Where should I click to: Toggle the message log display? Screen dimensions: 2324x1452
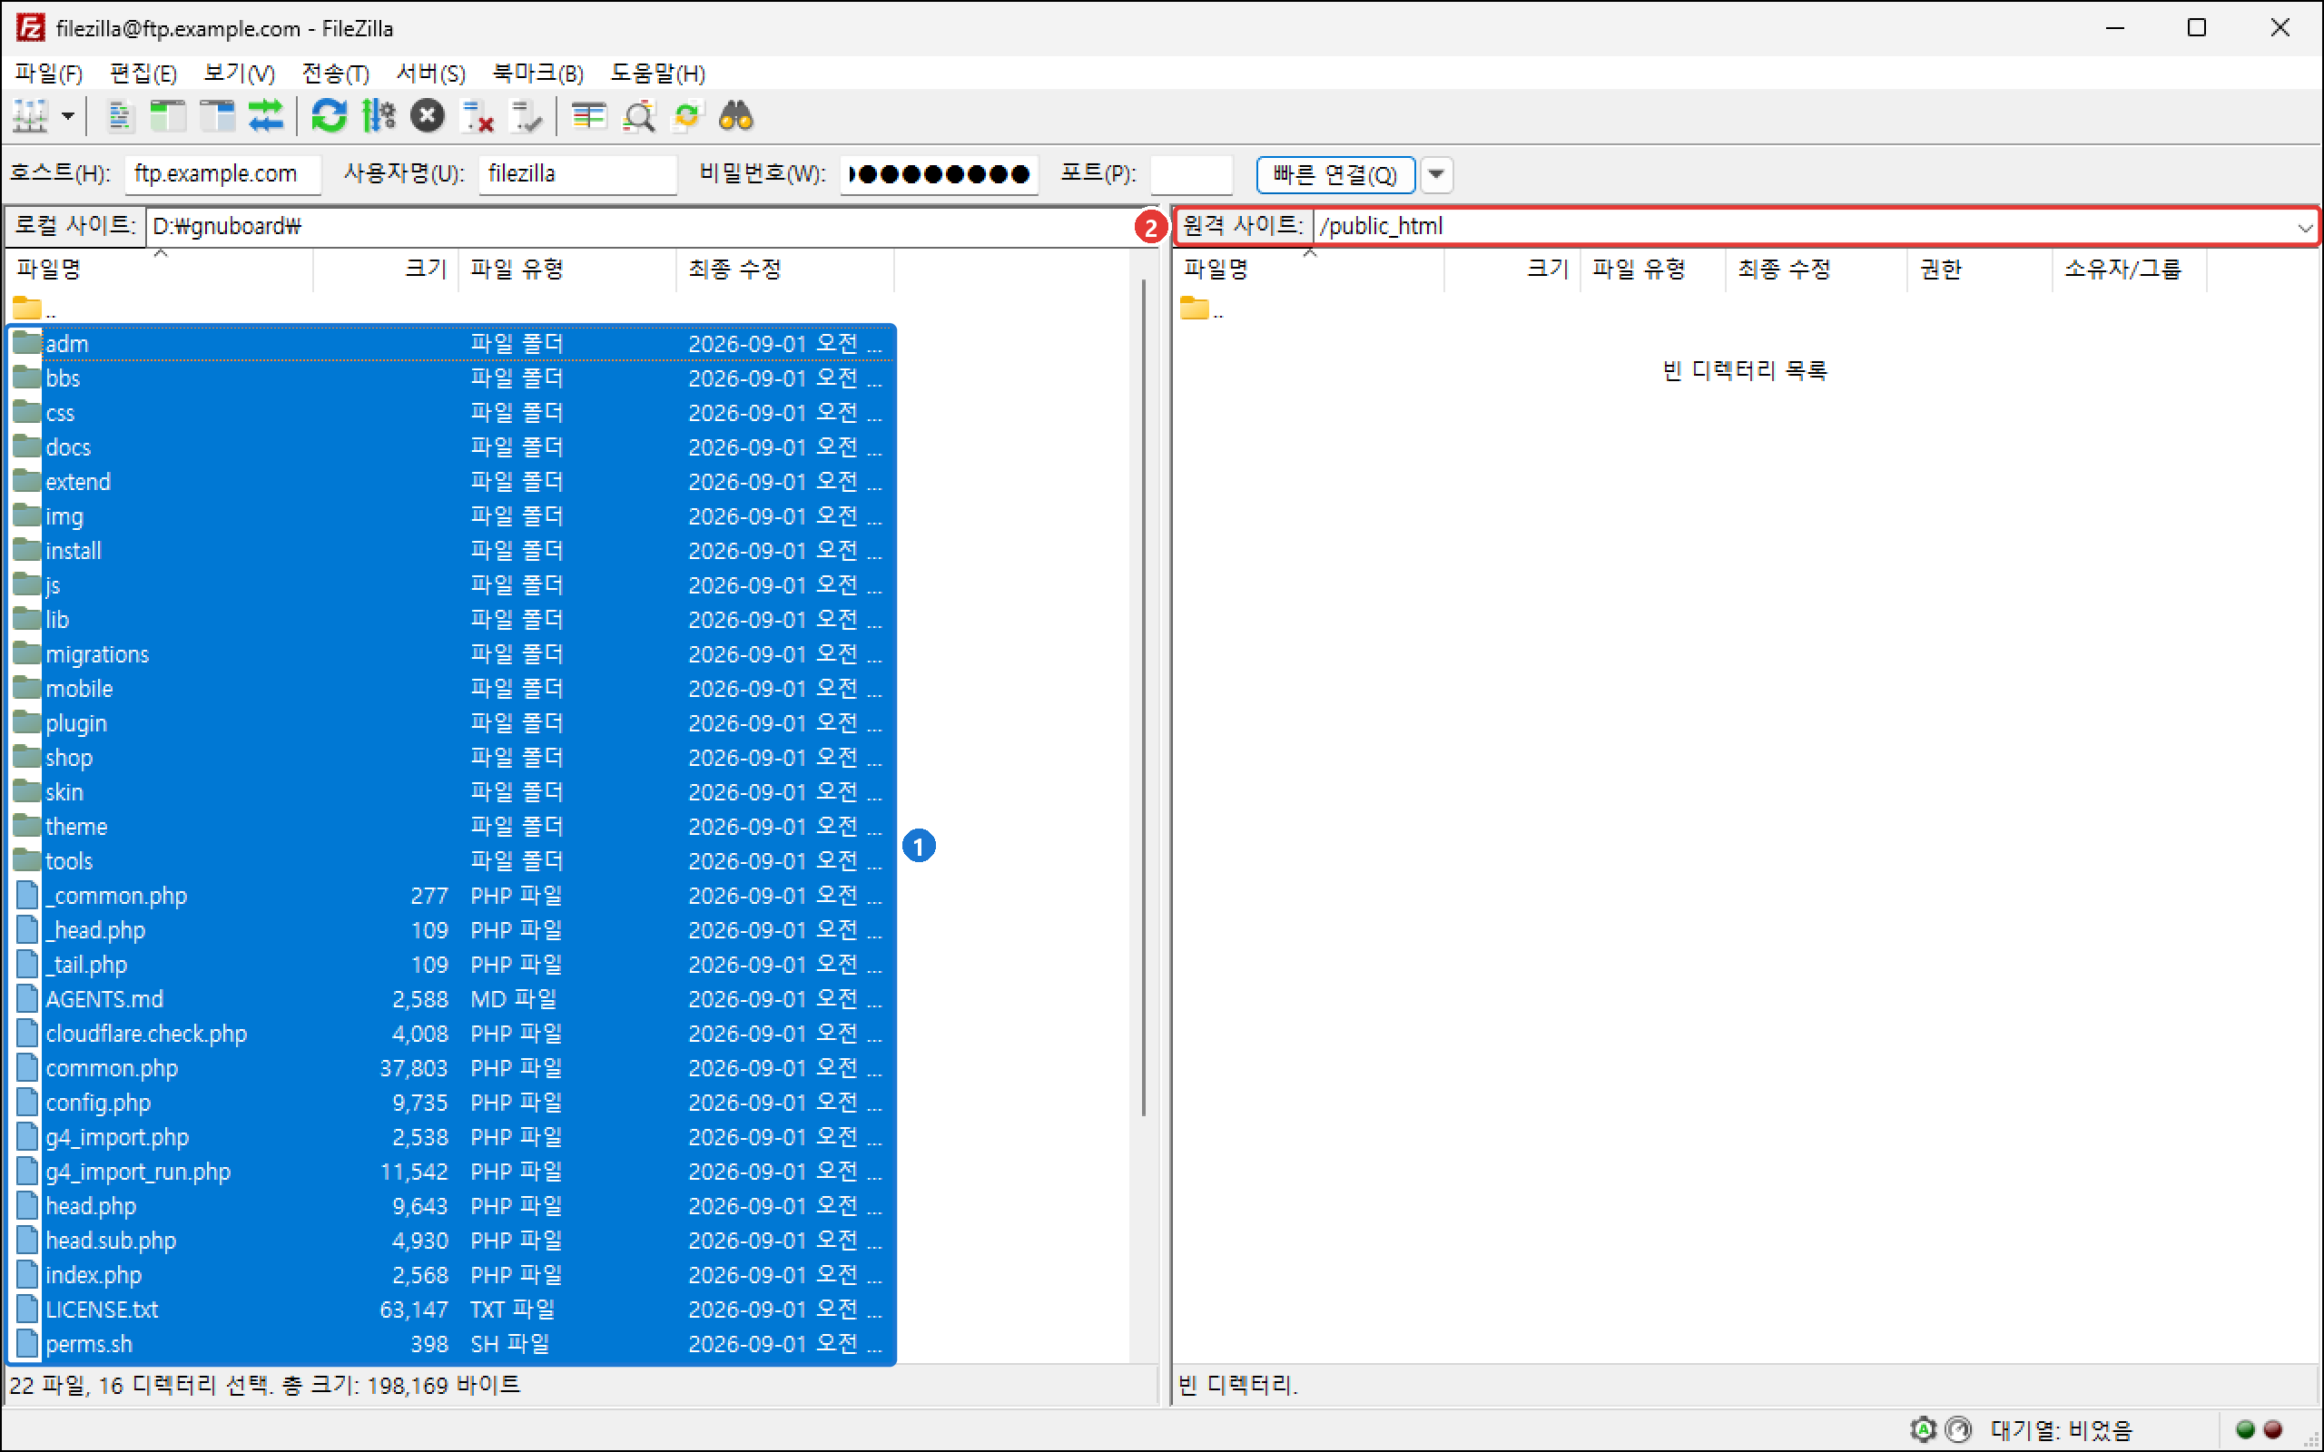click(119, 117)
